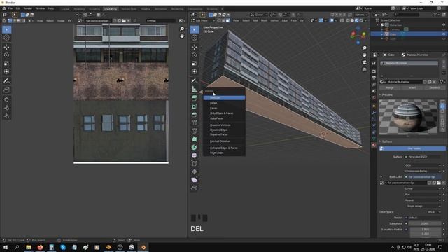Choose Edges in the Delete menu
The width and height of the screenshot is (448, 252).
point(224,103)
